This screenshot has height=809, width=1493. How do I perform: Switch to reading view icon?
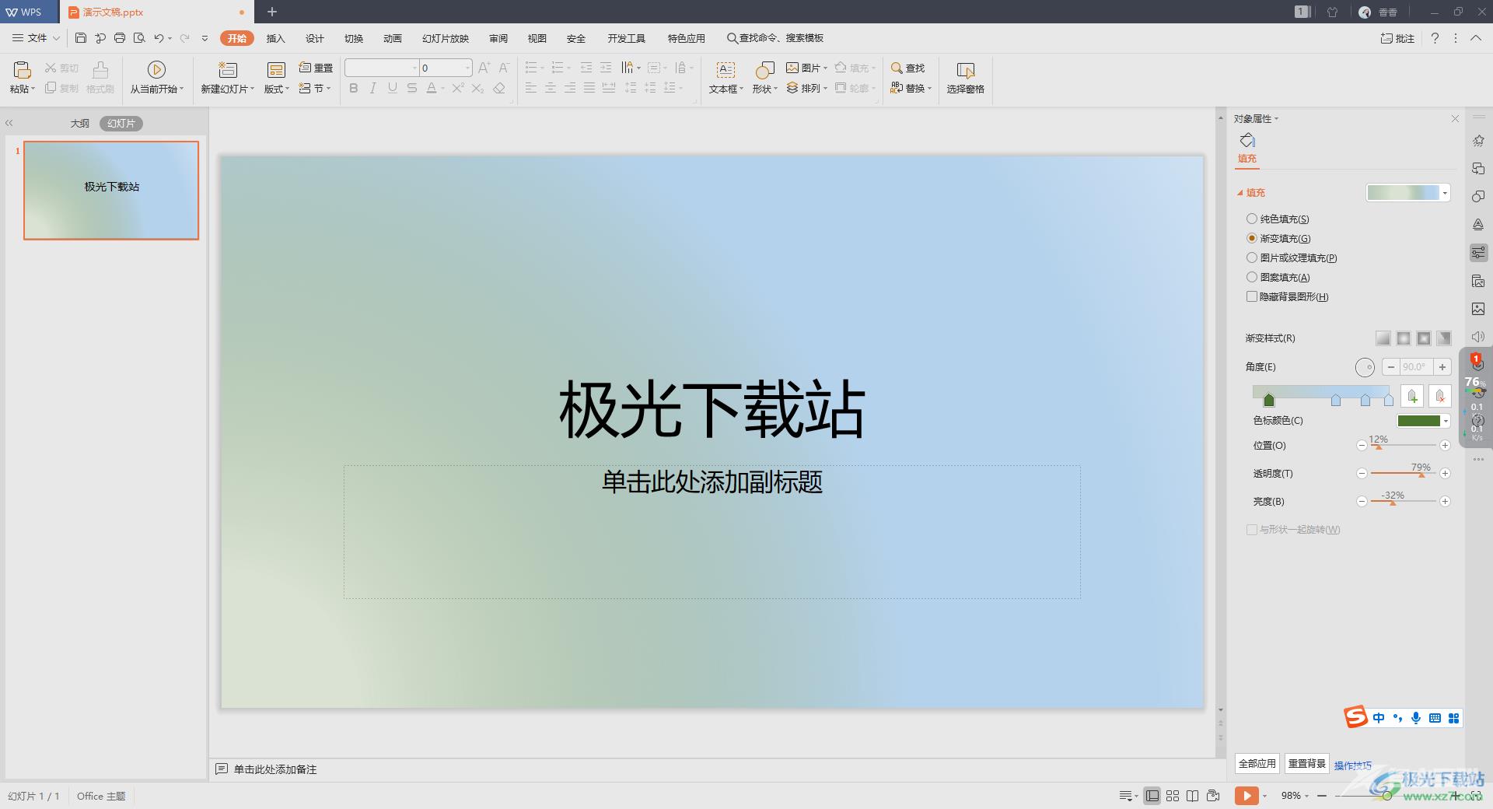[x=1192, y=796]
